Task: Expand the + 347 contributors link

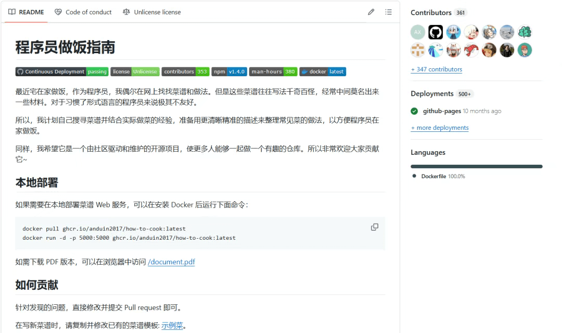Action: coord(436,69)
